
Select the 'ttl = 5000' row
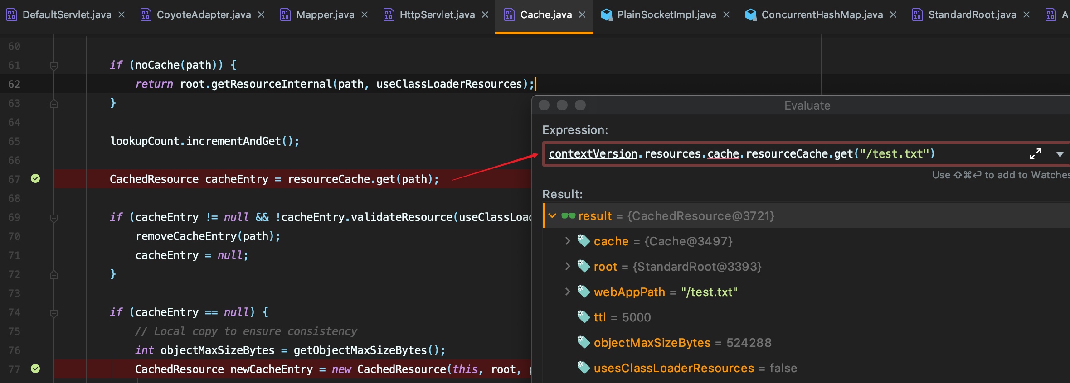pyautogui.click(x=807, y=317)
